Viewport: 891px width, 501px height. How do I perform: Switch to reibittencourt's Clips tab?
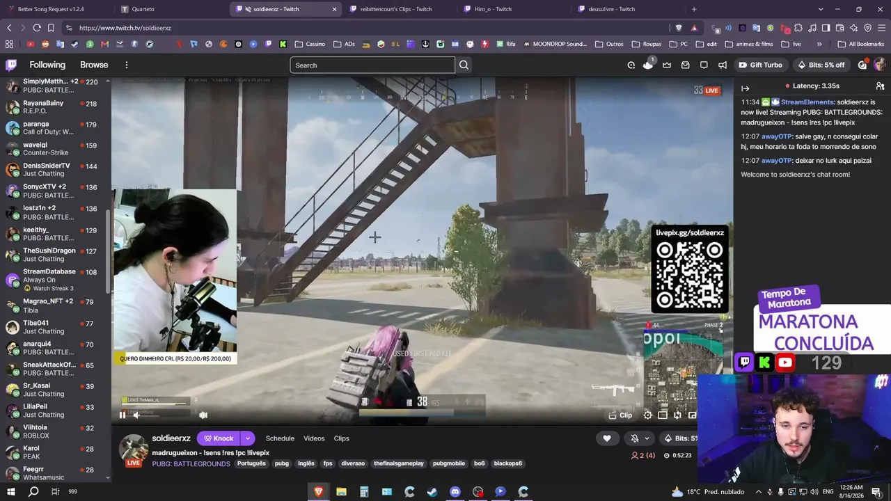tap(400, 9)
